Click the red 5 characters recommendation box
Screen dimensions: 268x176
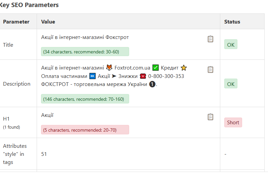pos(85,130)
